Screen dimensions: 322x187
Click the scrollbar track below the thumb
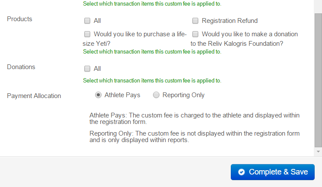pyautogui.click(x=319, y=147)
